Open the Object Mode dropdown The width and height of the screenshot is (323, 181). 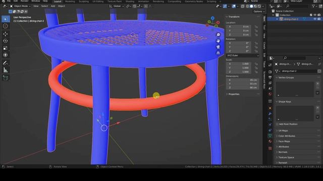(x=20, y=7)
